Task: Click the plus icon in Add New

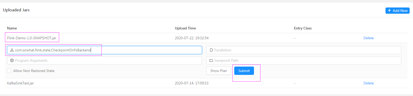Action: pyautogui.click(x=389, y=11)
